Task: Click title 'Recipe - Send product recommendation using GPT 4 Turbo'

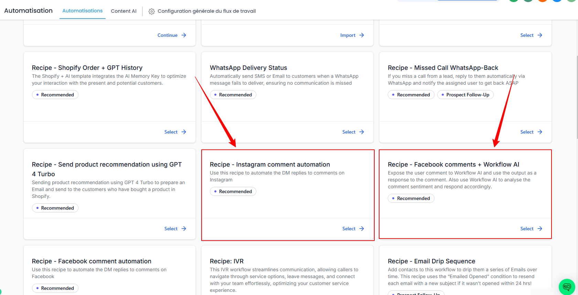Action: pyautogui.click(x=107, y=169)
